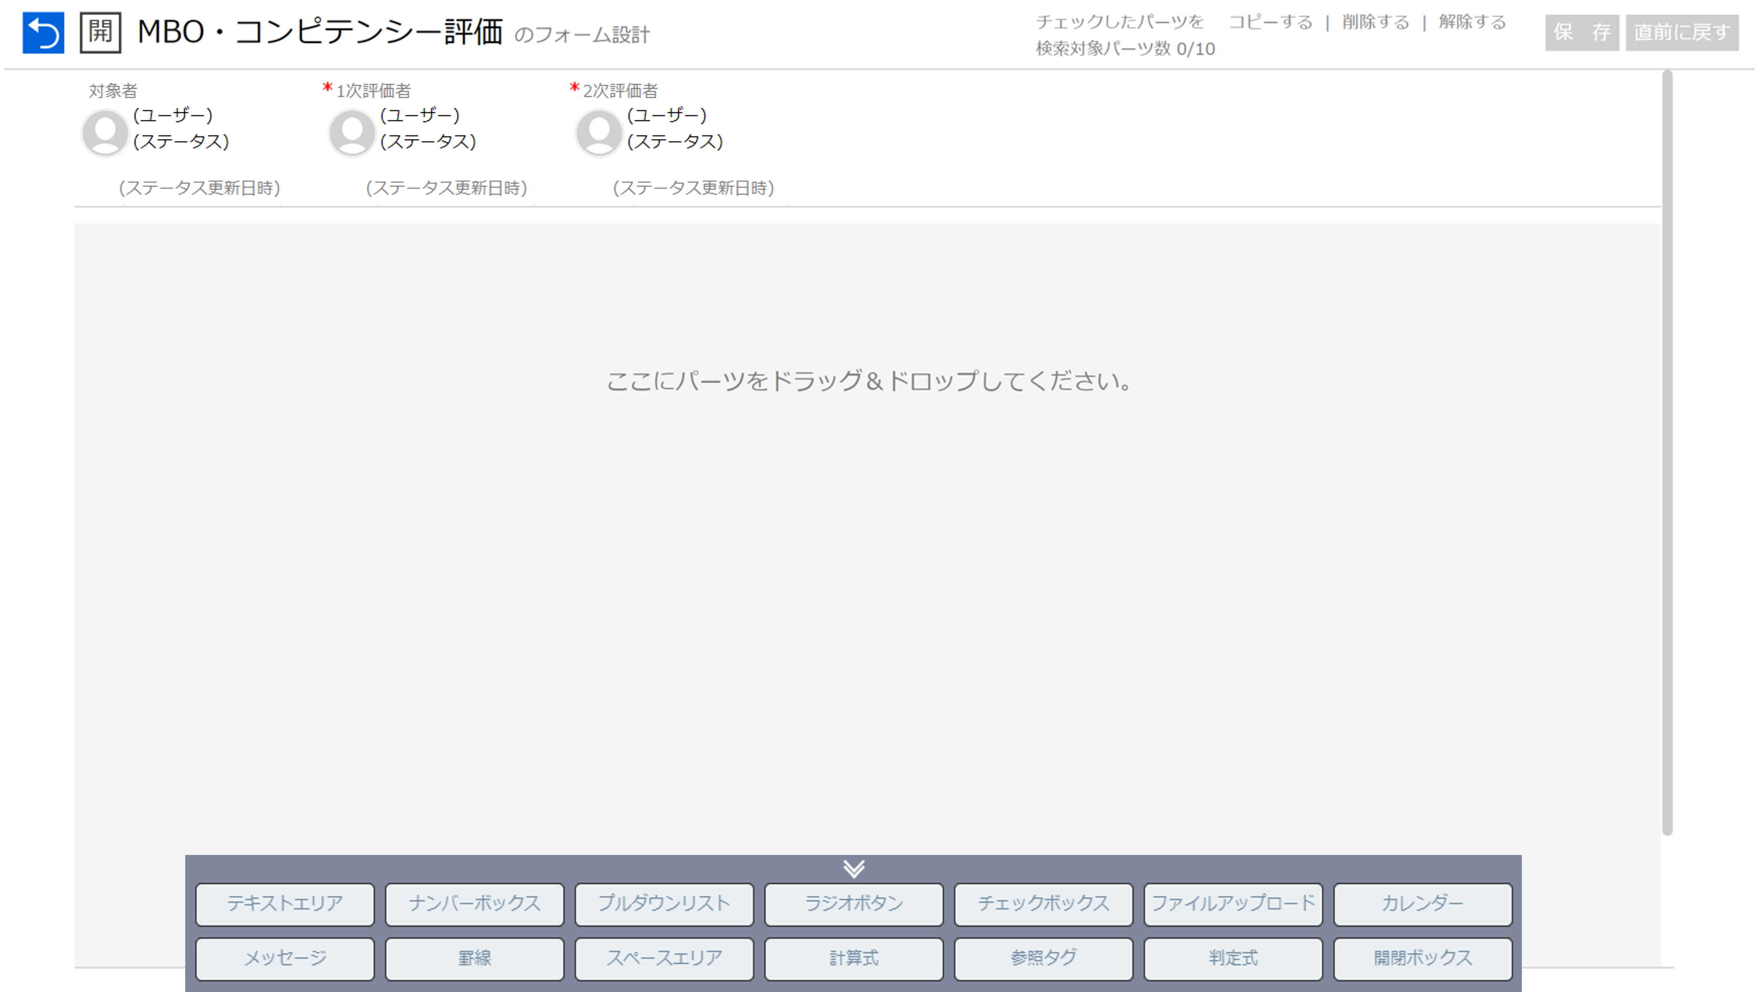Screen dimensions: 1756x992
Task: Click the MBO・コンピテンシー評価 title
Action: pyautogui.click(x=320, y=32)
